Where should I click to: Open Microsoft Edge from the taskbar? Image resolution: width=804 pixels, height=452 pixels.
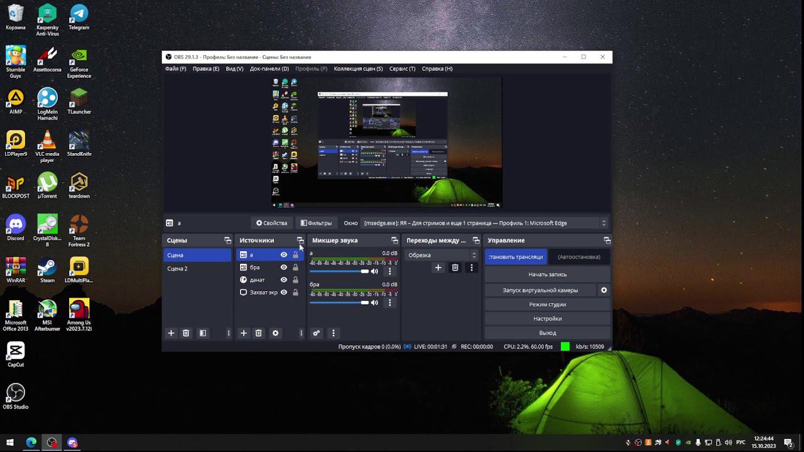(31, 443)
